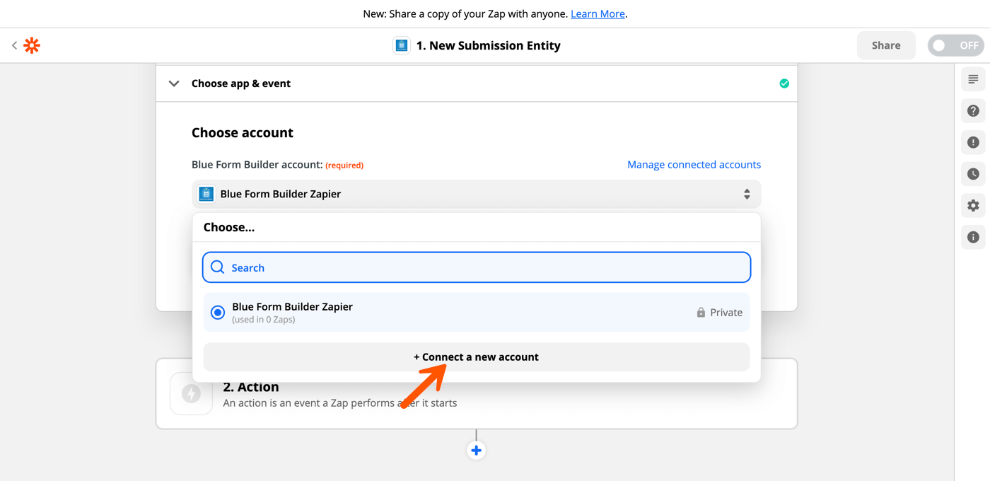Turn the Zap toggle ON

click(x=956, y=45)
